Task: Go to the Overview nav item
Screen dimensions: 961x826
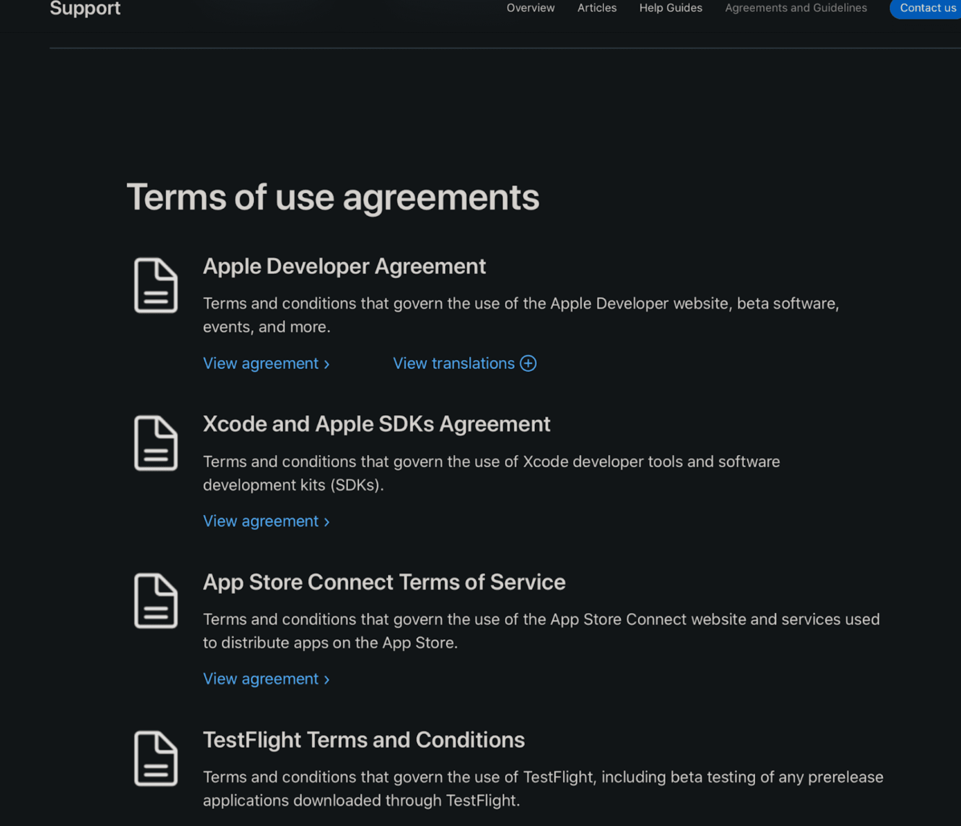Action: (x=530, y=8)
